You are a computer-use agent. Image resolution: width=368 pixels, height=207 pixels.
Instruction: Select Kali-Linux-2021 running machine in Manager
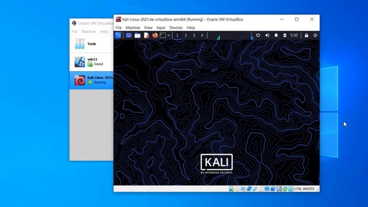[x=91, y=80]
